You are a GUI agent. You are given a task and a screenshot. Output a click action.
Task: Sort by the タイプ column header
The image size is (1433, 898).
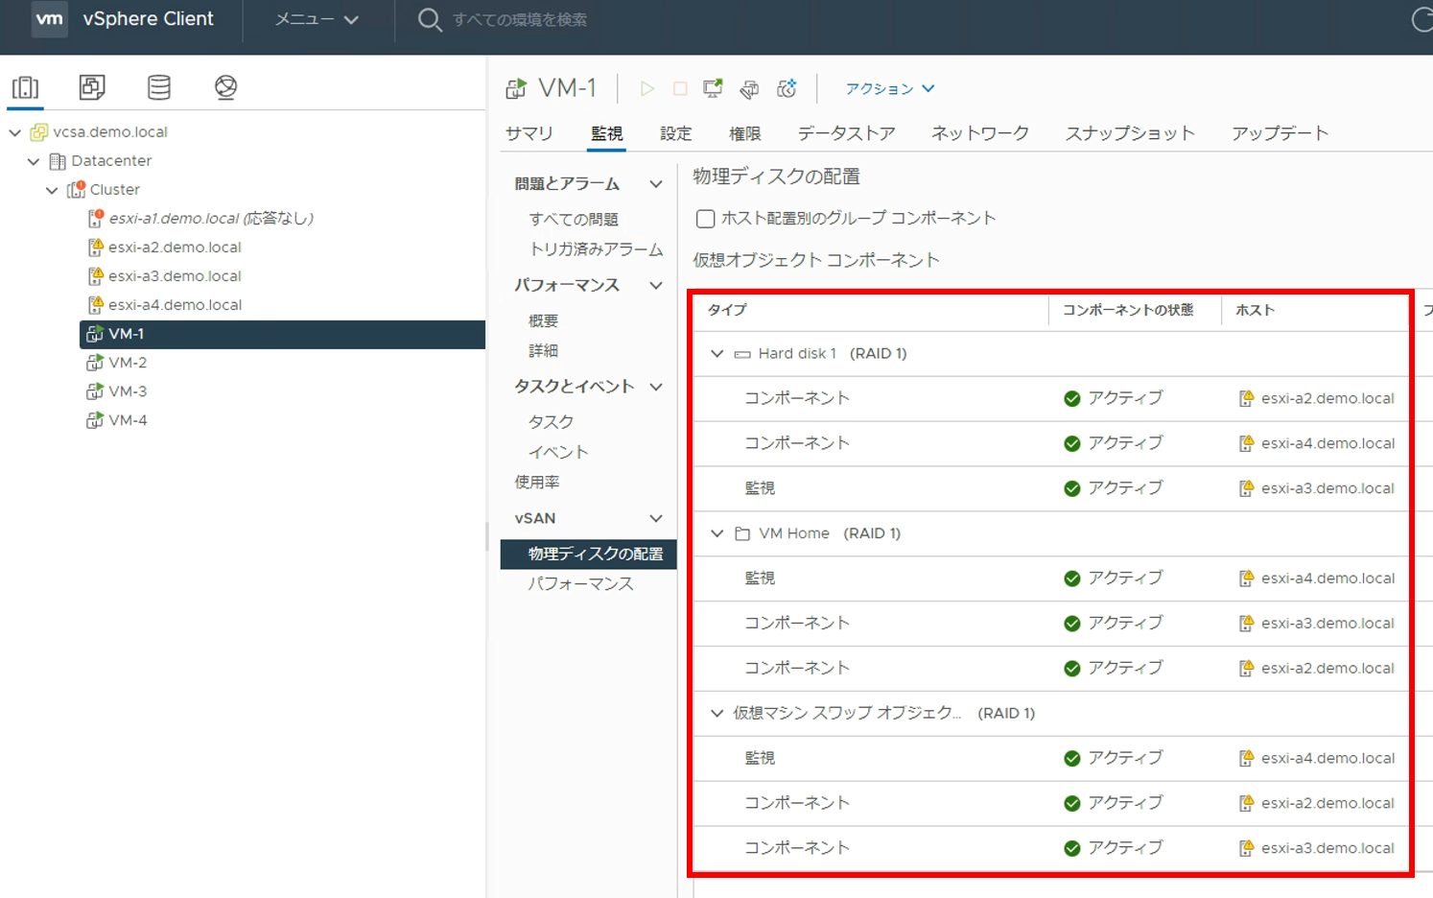click(727, 310)
